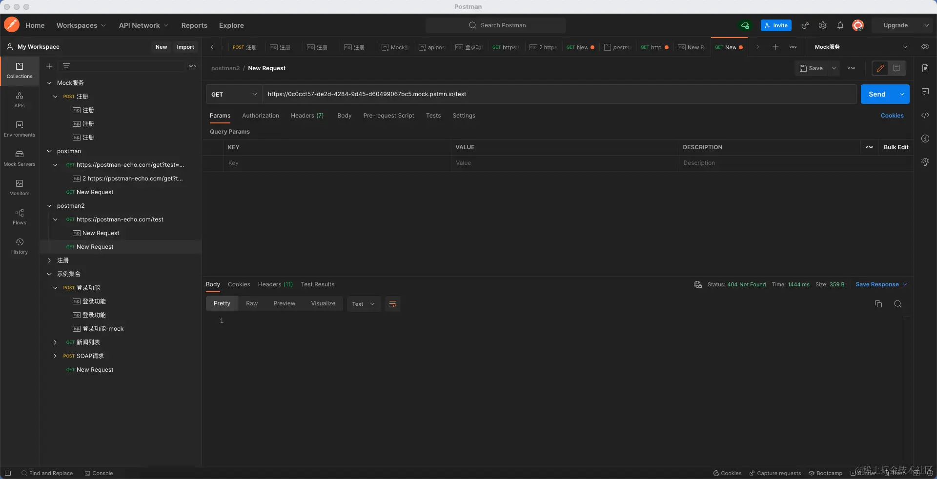Open the settings gear icon
937x479 pixels.
[823, 25]
